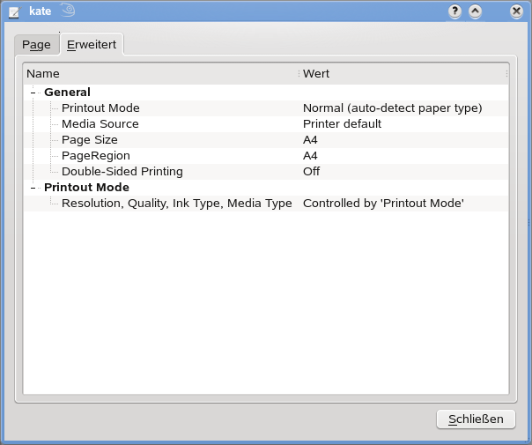This screenshot has width=532, height=445.
Task: Switch to the Page tab
Action: [36, 44]
